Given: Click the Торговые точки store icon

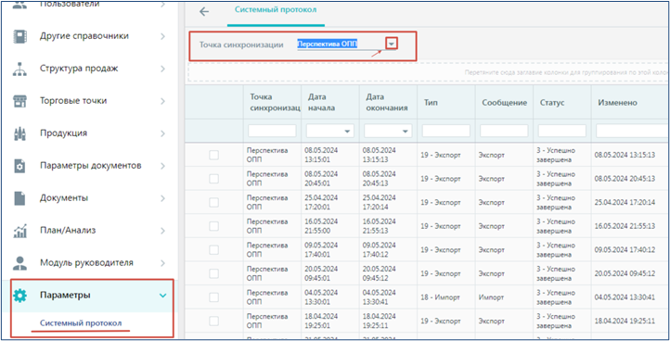Looking at the screenshot, I should click(20, 101).
